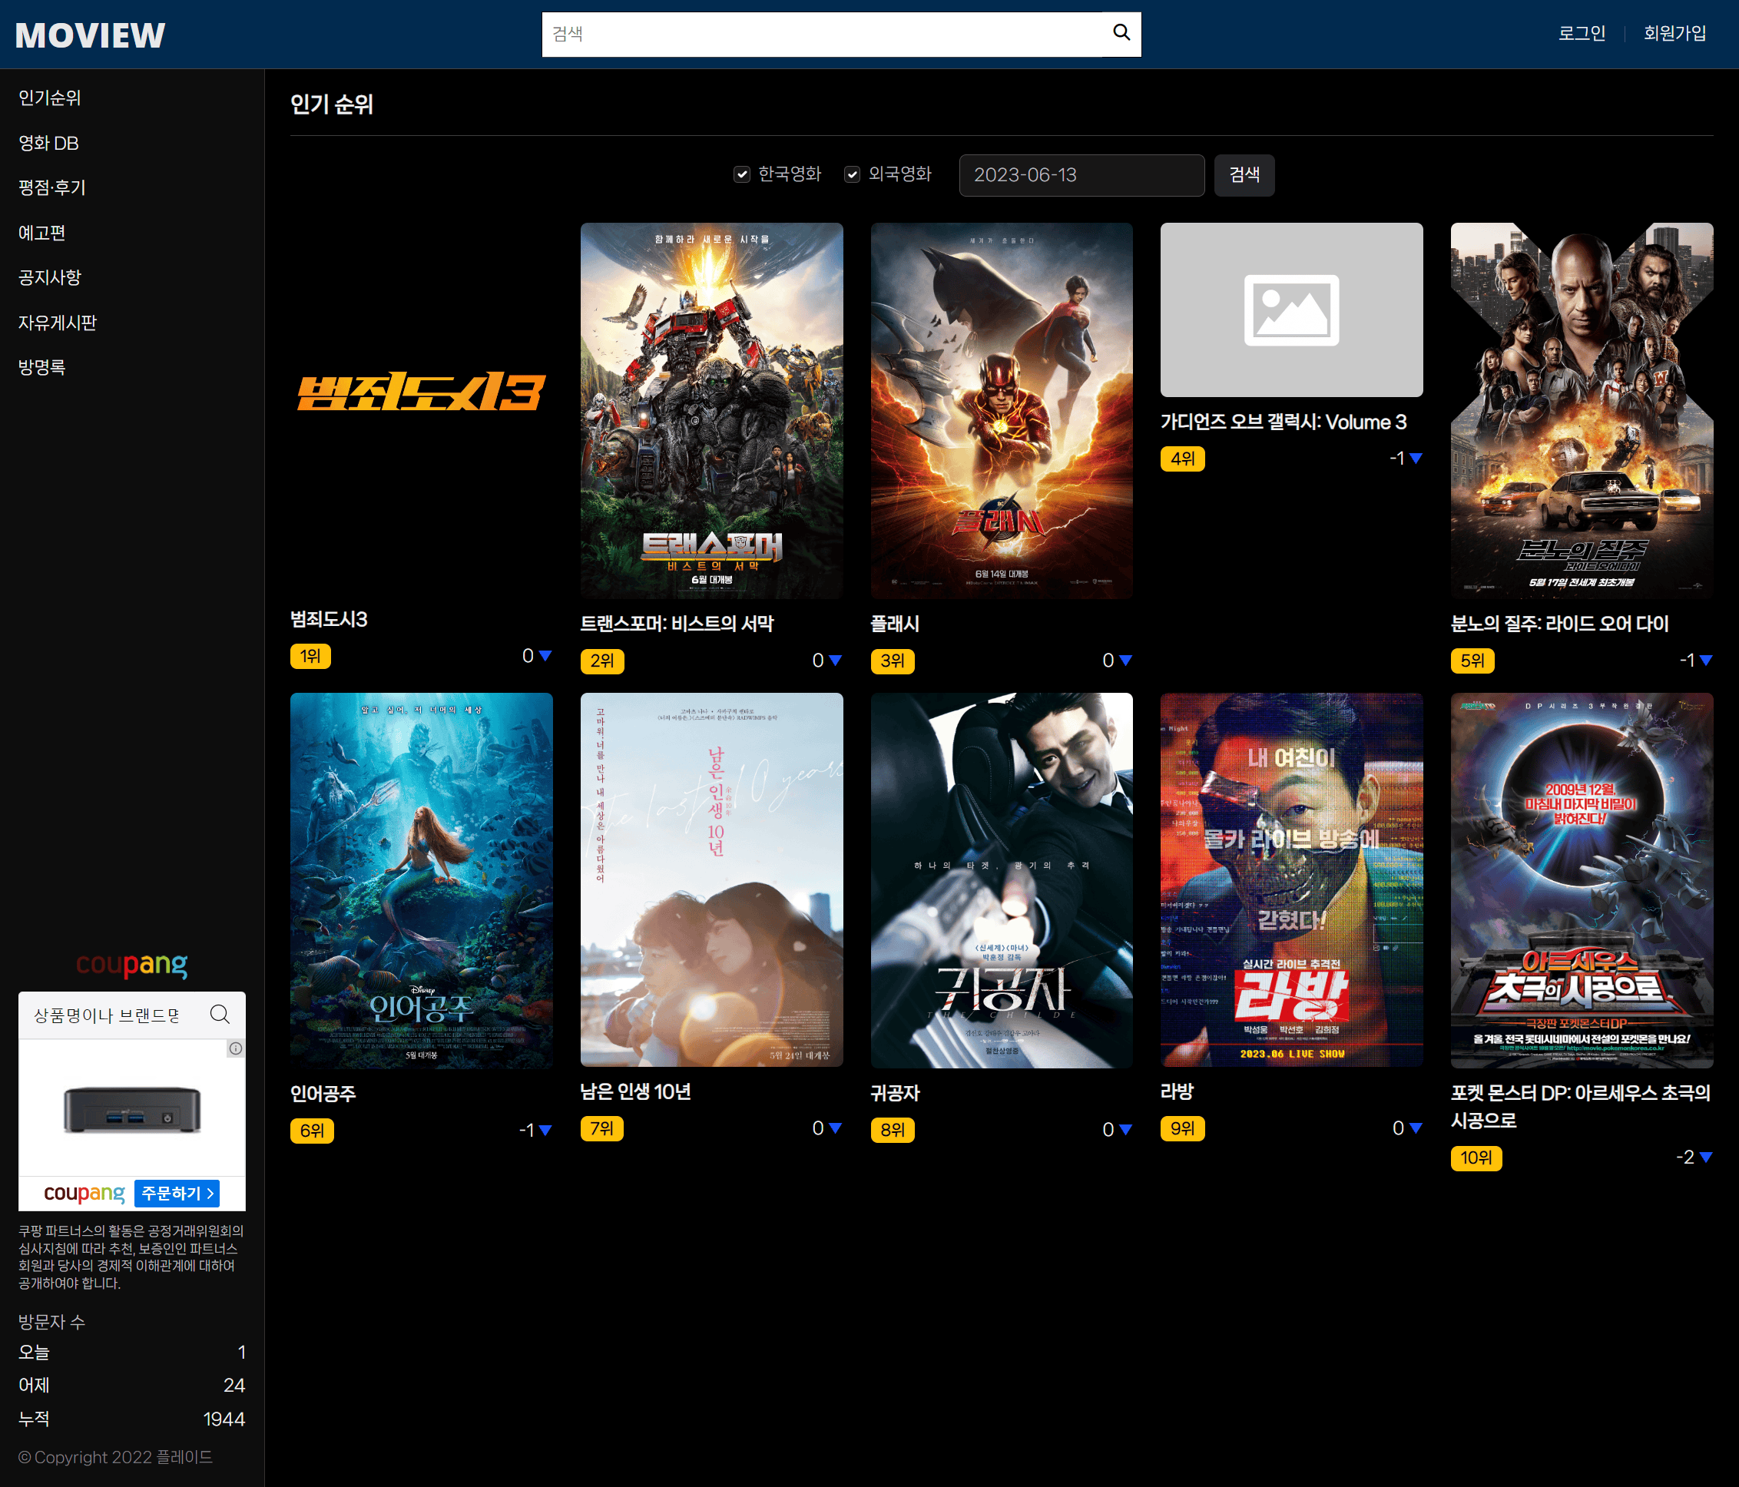Image resolution: width=1739 pixels, height=1487 pixels.
Task: Focus the top 검색 search input field
Action: click(x=823, y=35)
